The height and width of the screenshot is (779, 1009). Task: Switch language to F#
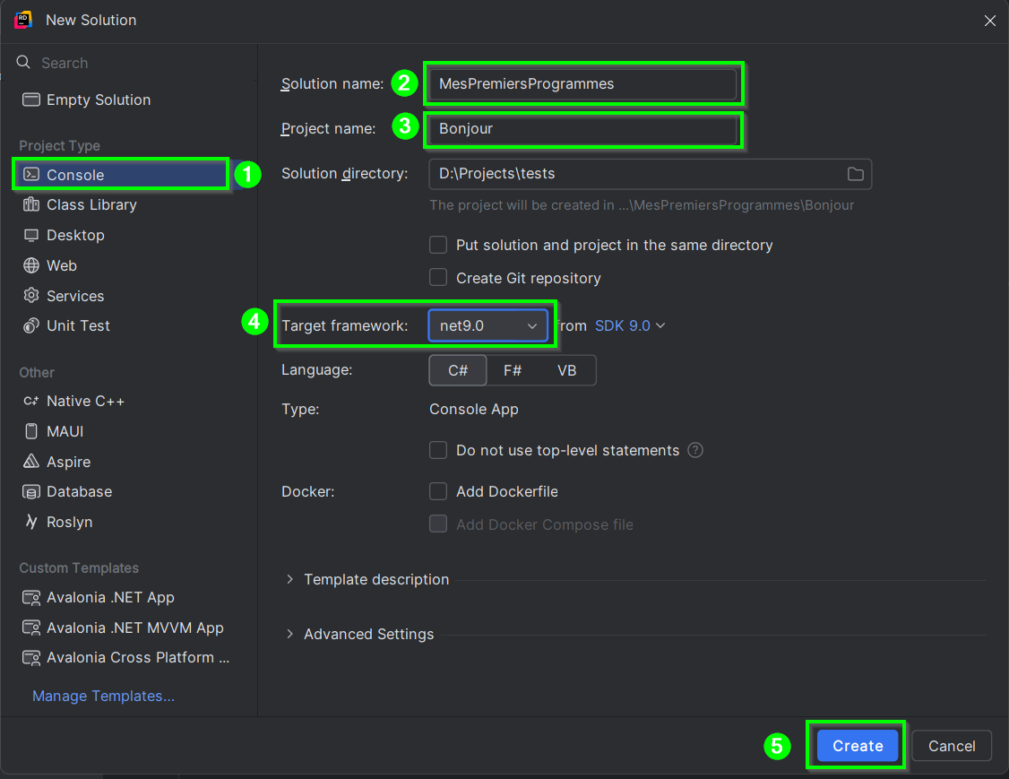click(513, 370)
